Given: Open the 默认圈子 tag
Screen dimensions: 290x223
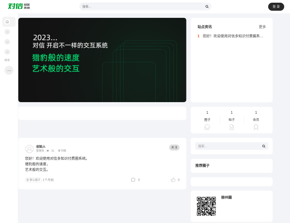Looking at the screenshot, I should (x=33, y=180).
